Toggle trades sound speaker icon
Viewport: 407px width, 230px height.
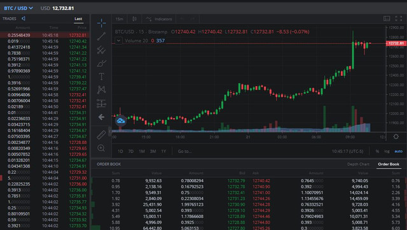point(24,18)
